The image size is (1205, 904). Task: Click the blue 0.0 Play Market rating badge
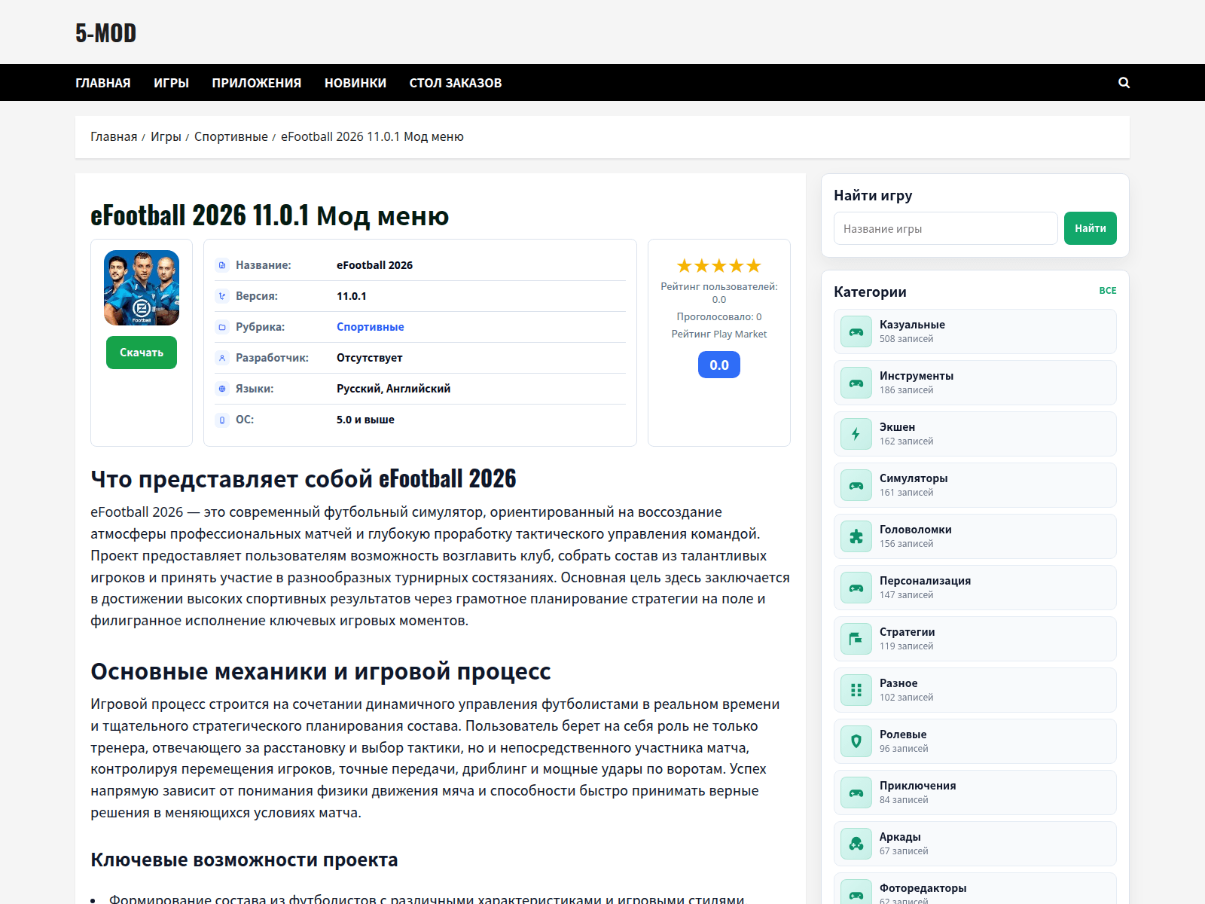click(719, 365)
